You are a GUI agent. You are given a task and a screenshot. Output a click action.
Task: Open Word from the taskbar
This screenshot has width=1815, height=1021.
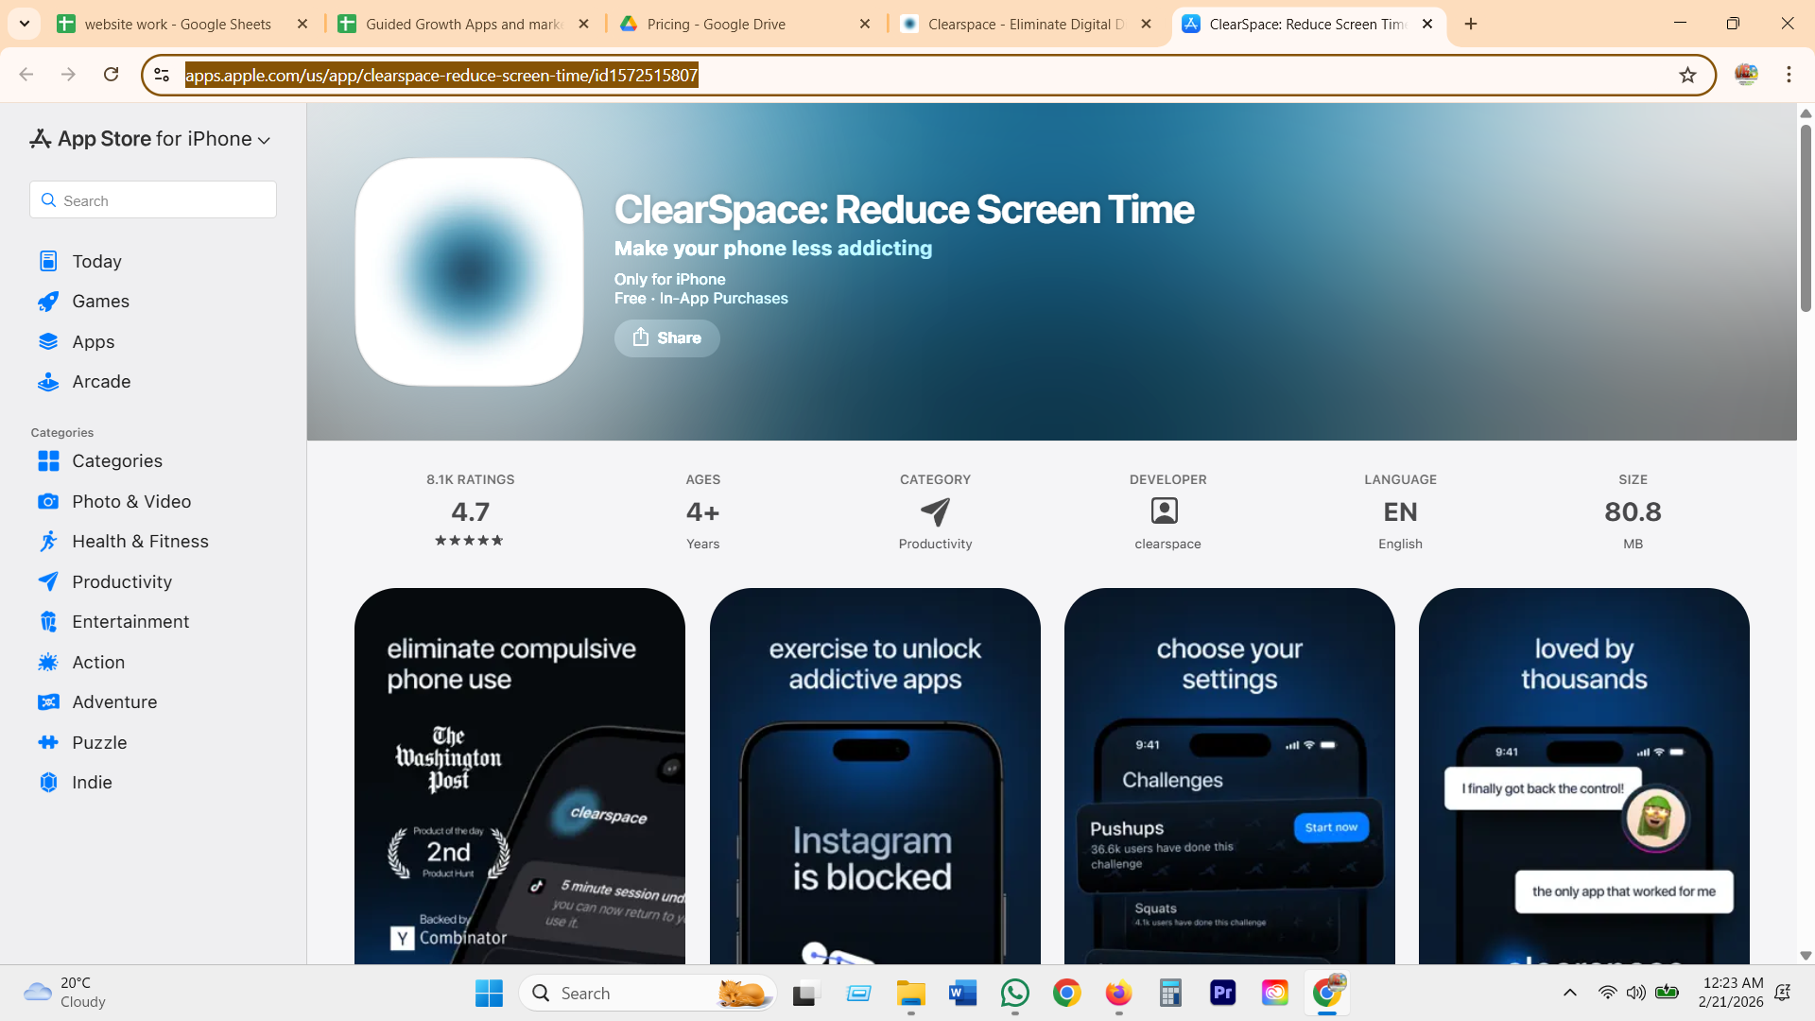point(962,994)
